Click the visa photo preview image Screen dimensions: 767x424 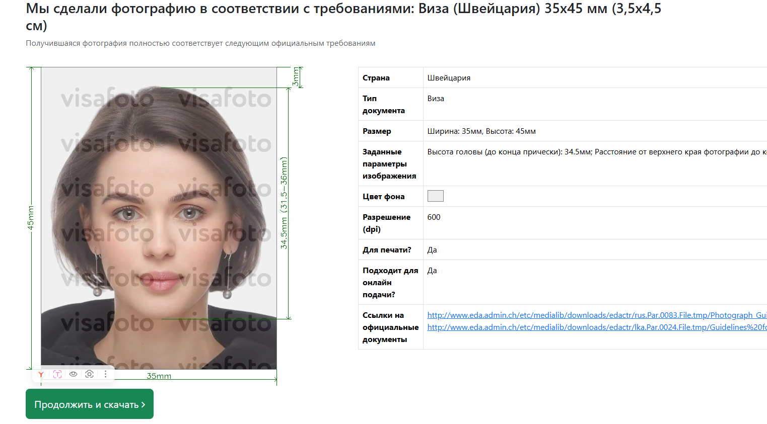click(x=159, y=218)
